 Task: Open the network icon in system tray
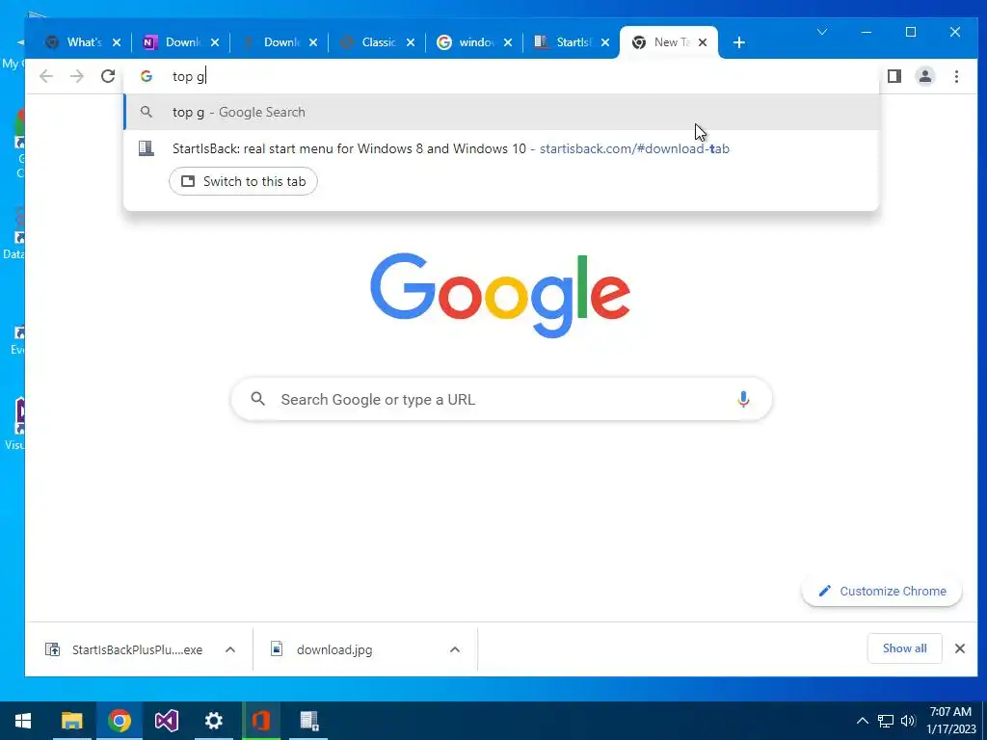(885, 721)
